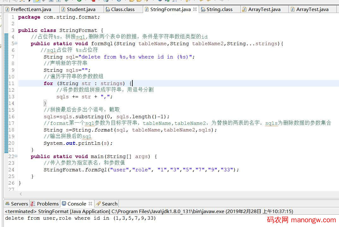Viewport: 339px width, 227px height.
Task: Place cursor on the System.out.println(s) line
Action: pos(78,143)
